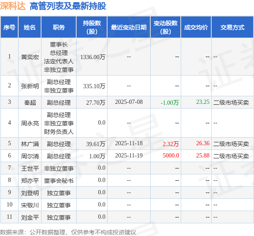Click 二级市场买卖 in 周尔清's row

pos(231,156)
